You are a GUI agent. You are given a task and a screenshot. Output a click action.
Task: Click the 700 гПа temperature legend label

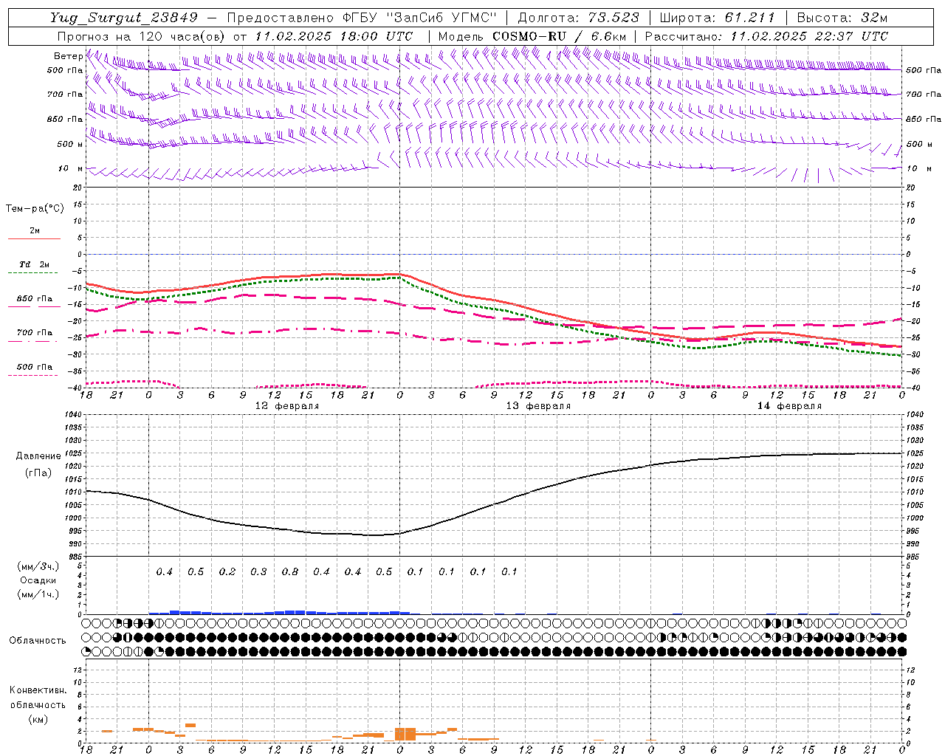pos(35,333)
